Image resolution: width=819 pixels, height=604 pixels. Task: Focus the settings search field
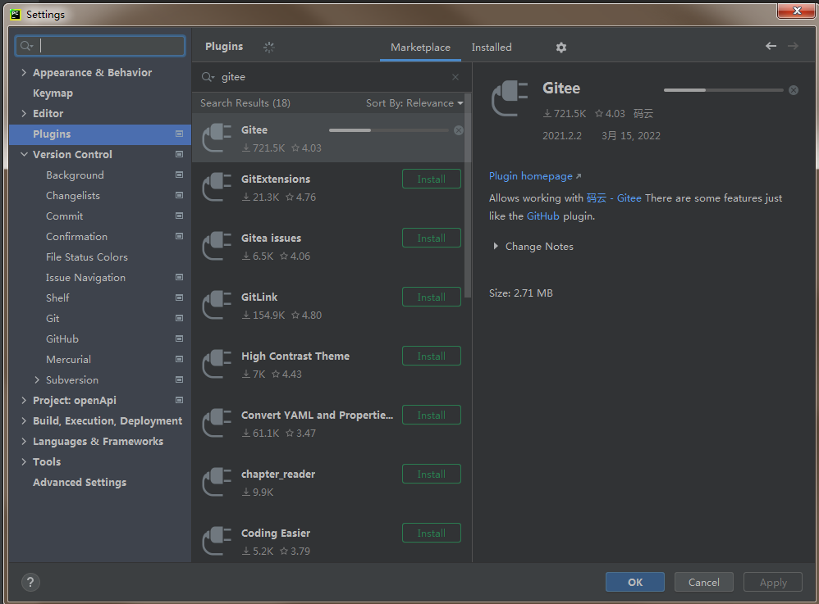click(100, 46)
